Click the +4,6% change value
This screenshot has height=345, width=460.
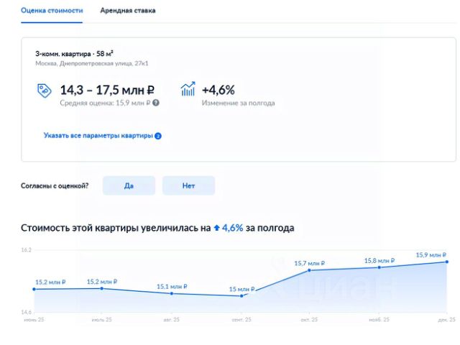[218, 90]
